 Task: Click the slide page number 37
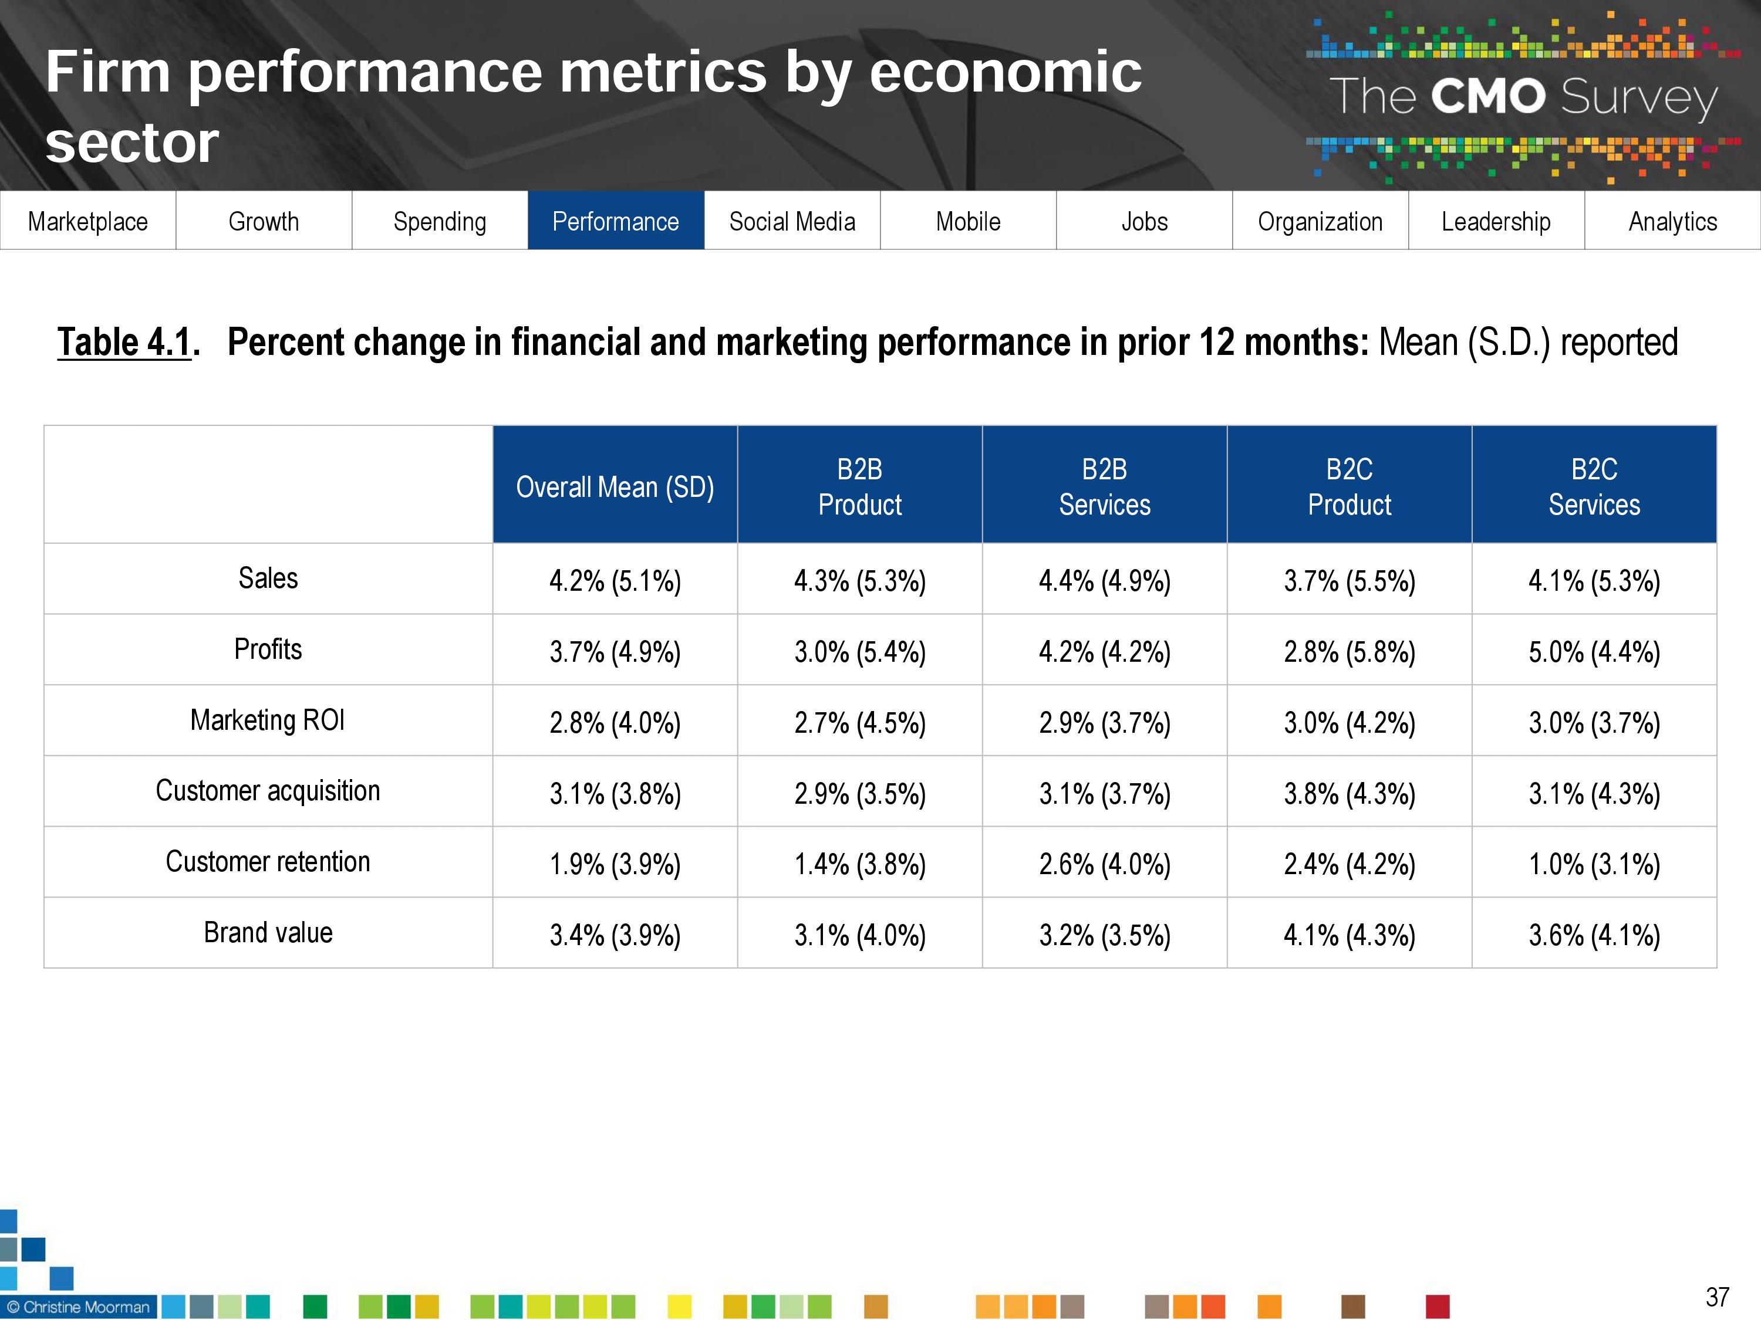pos(1717,1297)
